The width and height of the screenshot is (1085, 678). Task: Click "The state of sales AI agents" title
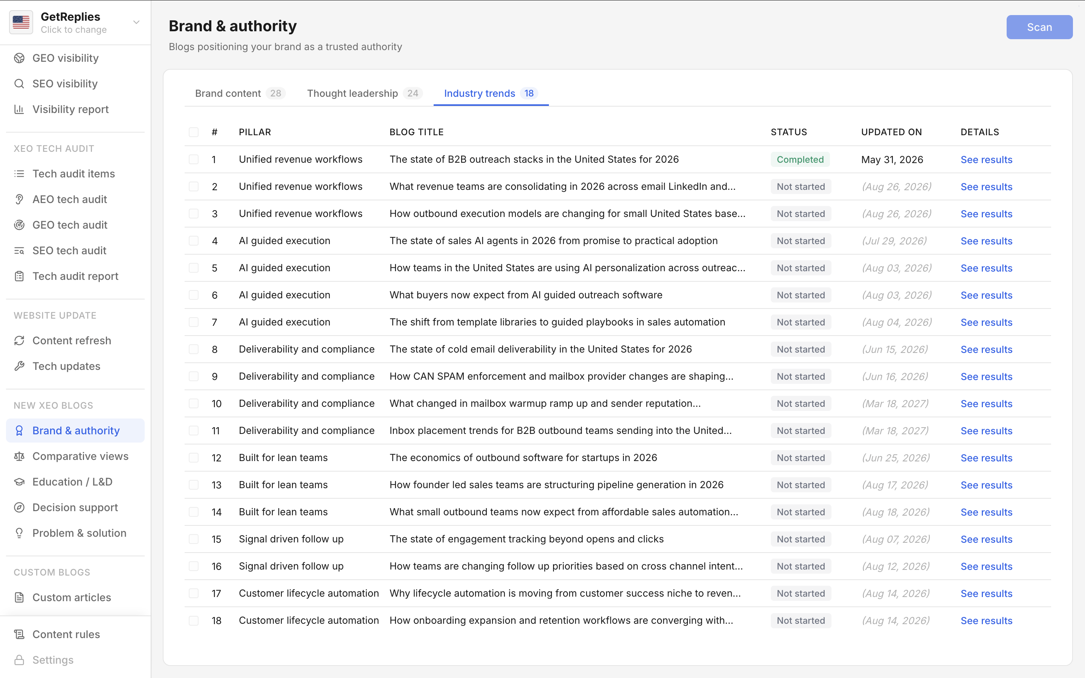553,241
